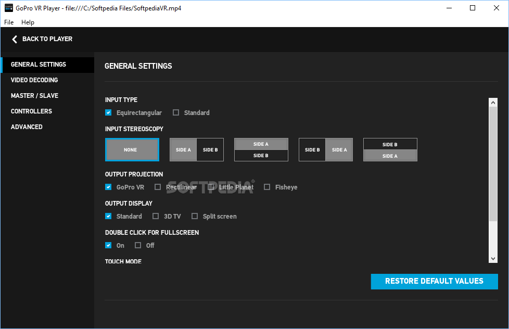Image resolution: width=509 pixels, height=329 pixels.
Task: Enable 3D TV output display
Action: pos(156,217)
